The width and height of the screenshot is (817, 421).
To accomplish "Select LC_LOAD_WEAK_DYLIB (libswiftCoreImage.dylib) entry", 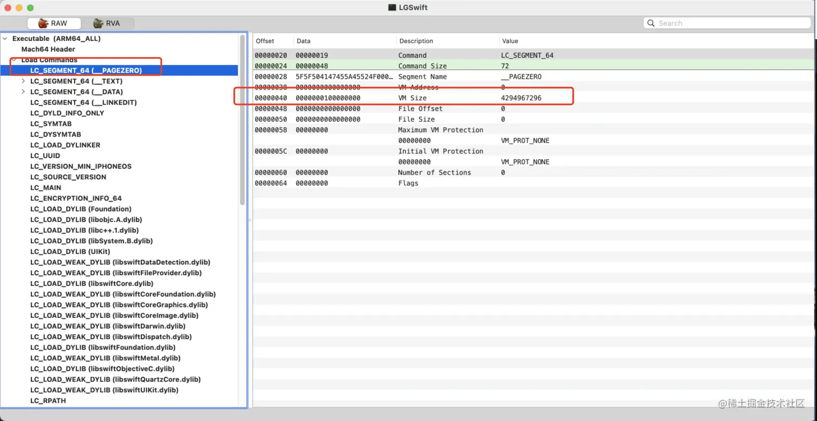I will tap(115, 316).
